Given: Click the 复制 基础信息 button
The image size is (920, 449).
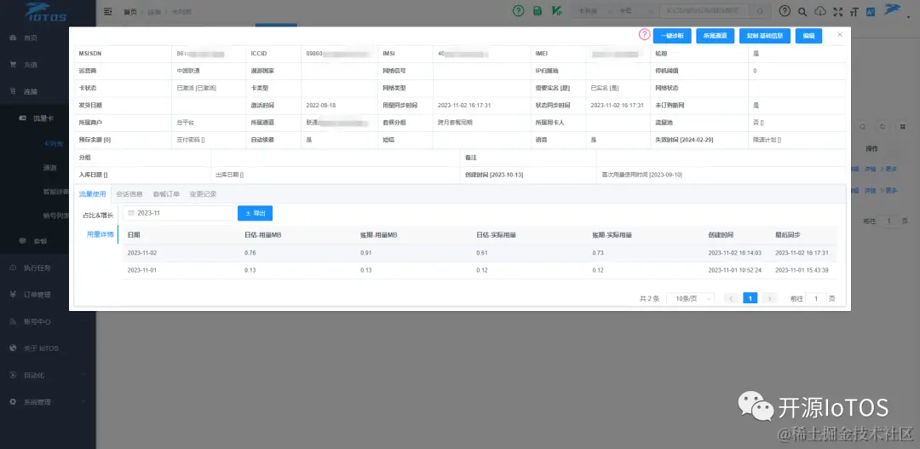Looking at the screenshot, I should pyautogui.click(x=765, y=36).
